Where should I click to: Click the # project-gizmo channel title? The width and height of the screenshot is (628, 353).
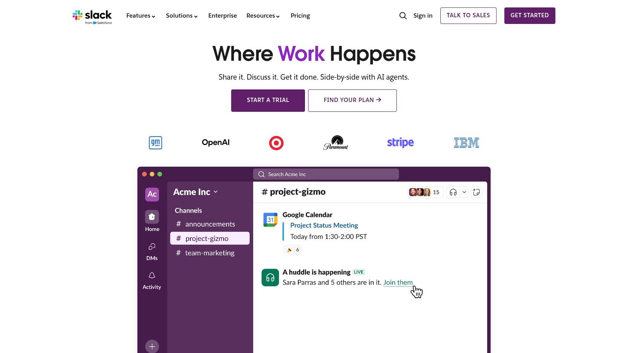pos(294,192)
